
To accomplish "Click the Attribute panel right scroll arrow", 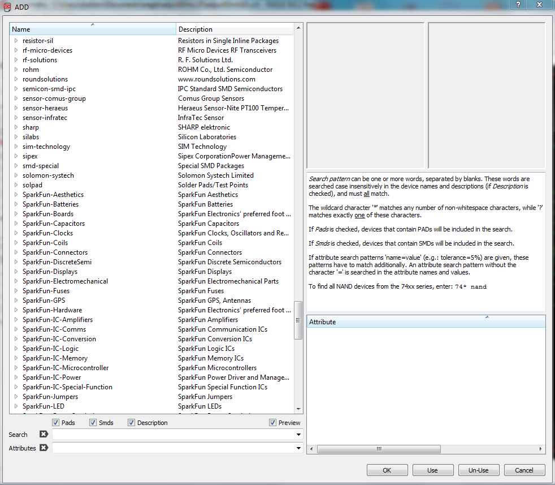I will 540,449.
